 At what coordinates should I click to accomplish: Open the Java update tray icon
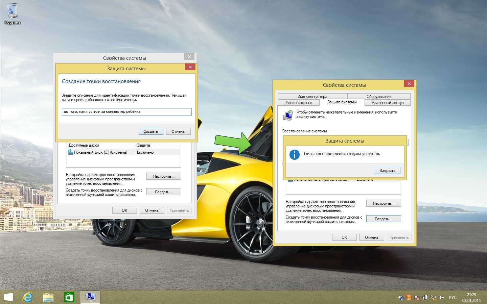(409, 298)
